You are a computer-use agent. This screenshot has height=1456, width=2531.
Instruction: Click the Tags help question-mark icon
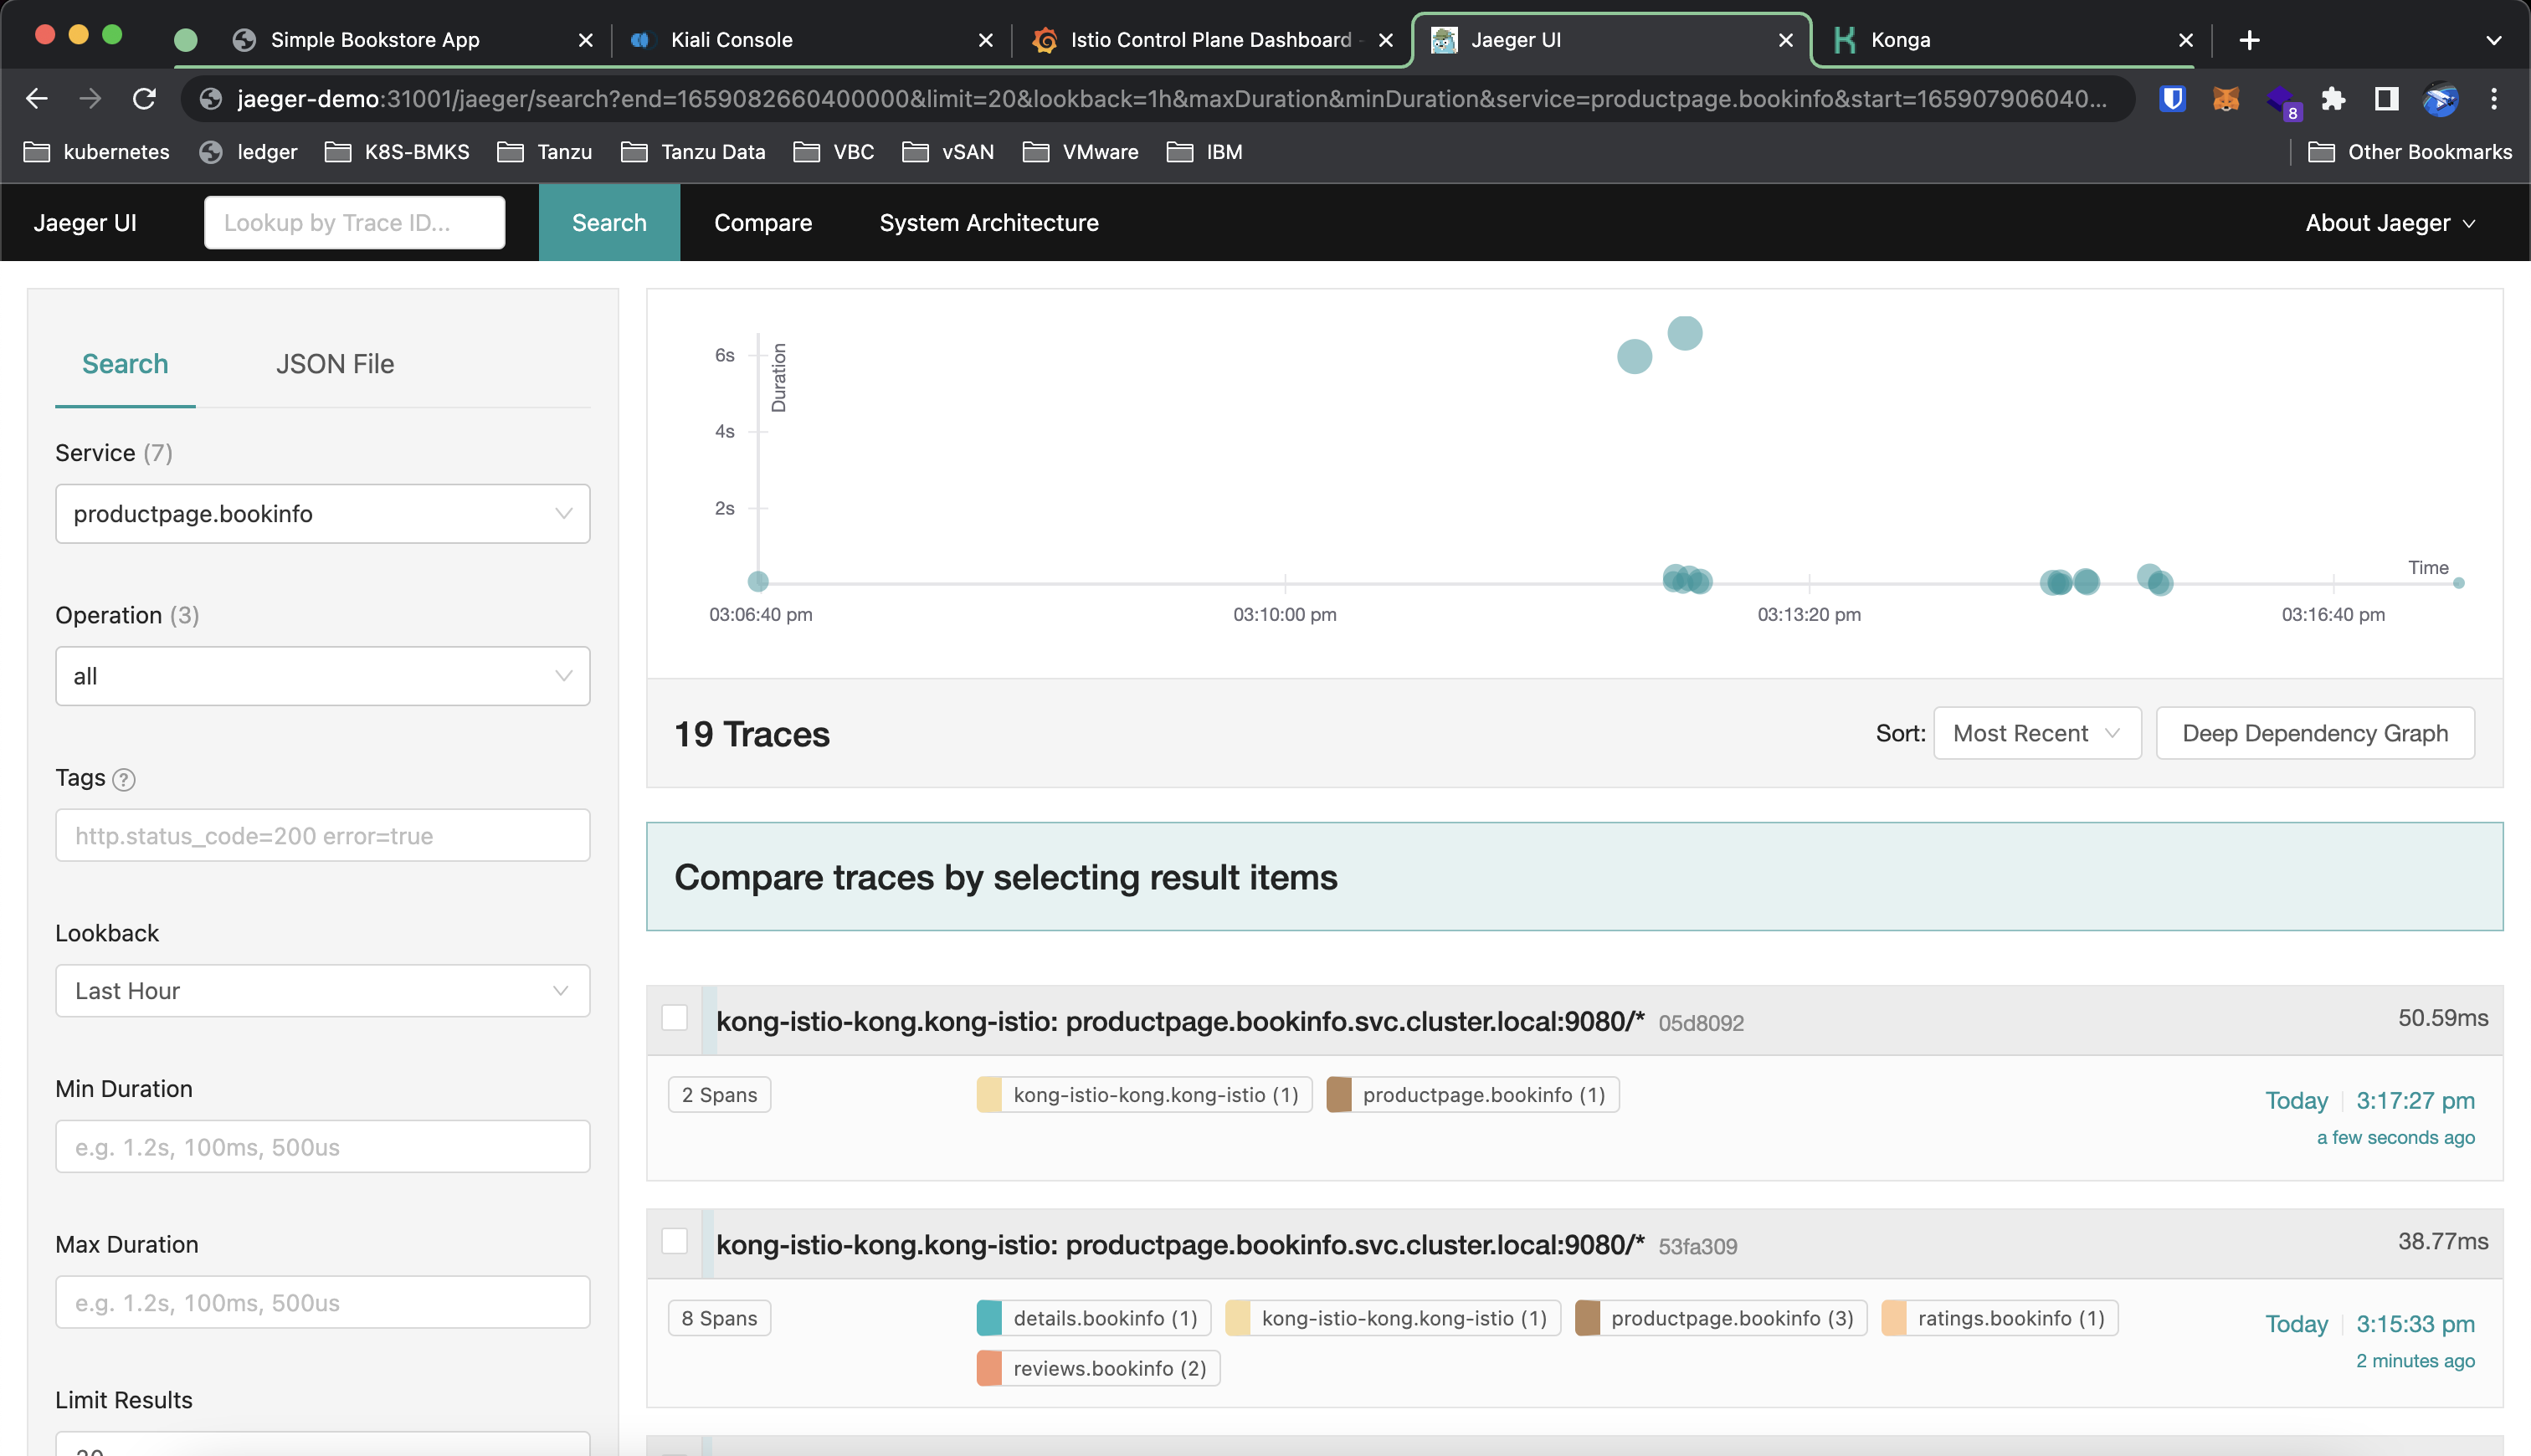[124, 779]
